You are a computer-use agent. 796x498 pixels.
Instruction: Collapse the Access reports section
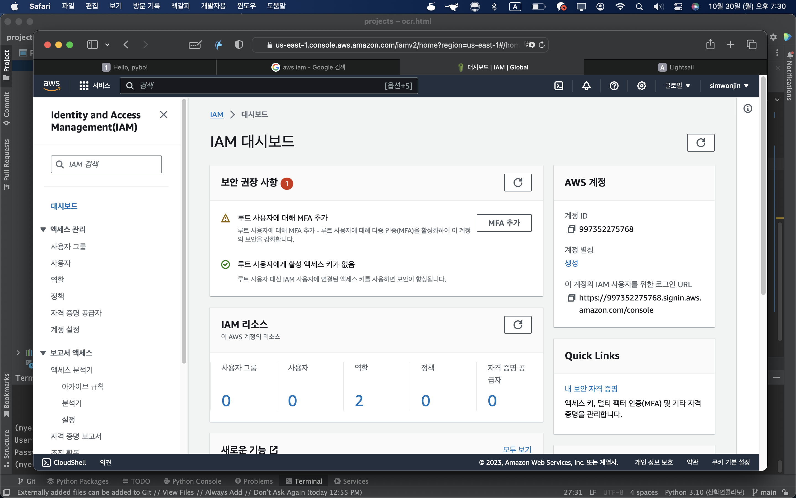[x=43, y=353]
